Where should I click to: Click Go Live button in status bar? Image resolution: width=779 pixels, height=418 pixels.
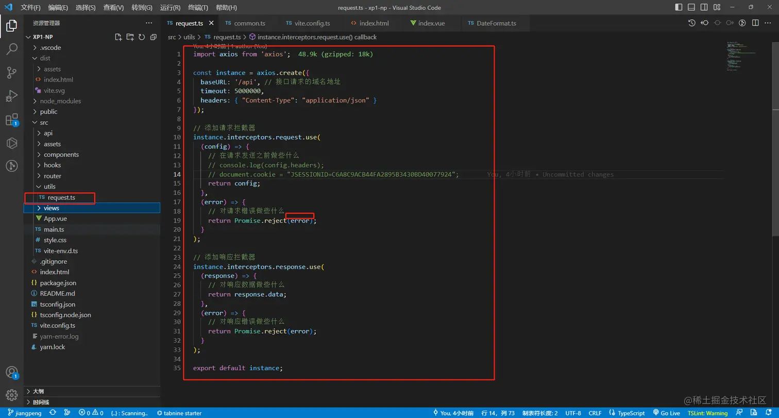(x=667, y=413)
